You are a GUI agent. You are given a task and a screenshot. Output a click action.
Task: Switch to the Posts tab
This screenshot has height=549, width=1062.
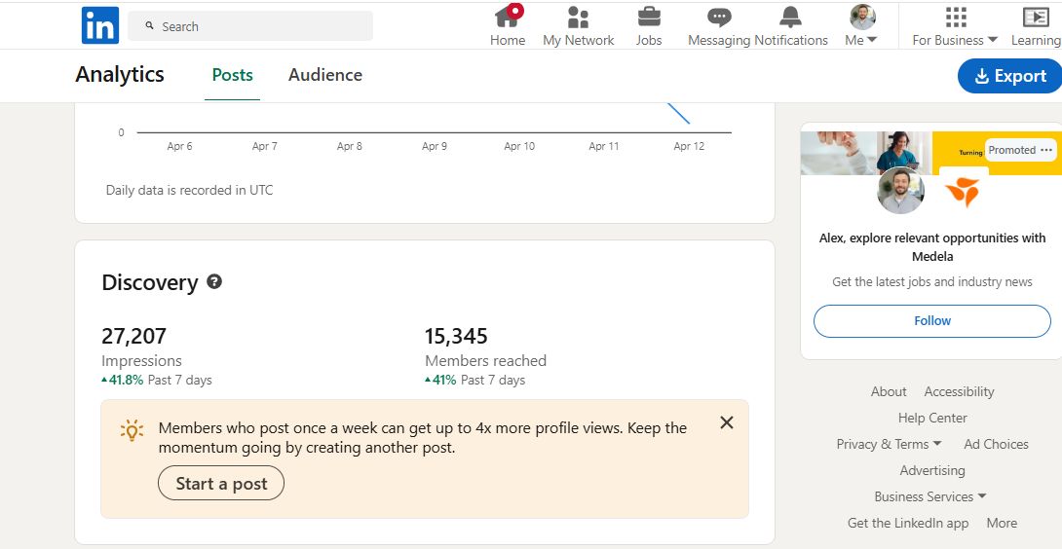tap(232, 74)
